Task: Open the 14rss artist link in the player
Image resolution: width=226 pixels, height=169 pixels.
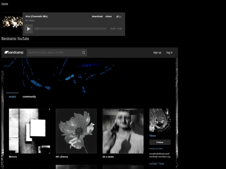Action: pyautogui.click(x=31, y=20)
